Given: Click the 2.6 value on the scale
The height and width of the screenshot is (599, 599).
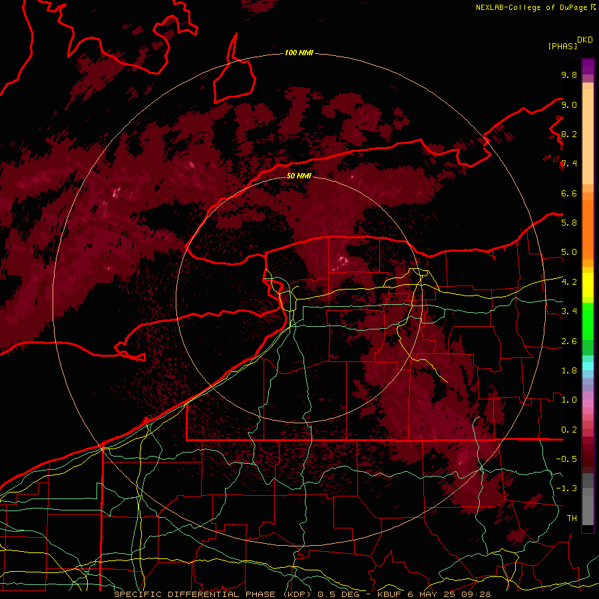Looking at the screenshot, I should (569, 341).
